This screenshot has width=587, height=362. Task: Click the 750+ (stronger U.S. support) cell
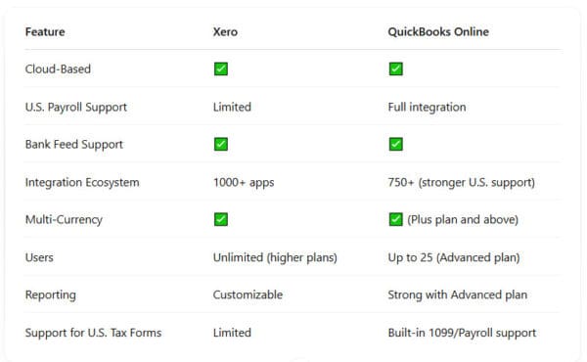461,183
